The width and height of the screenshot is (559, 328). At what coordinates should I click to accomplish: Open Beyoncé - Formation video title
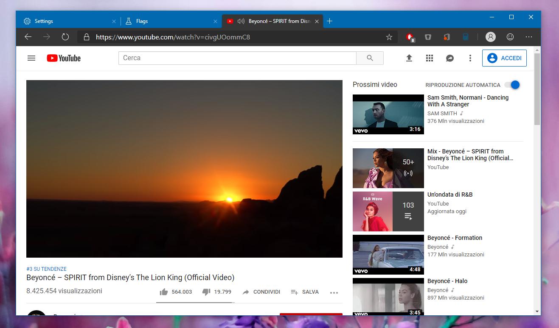pyautogui.click(x=455, y=238)
